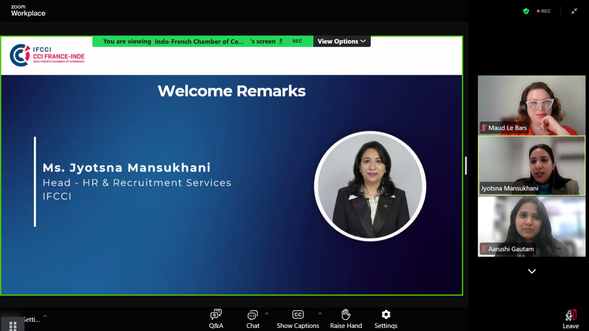Image resolution: width=589 pixels, height=331 pixels.
Task: Open the Settings gear in the toolbar
Action: coord(386,319)
